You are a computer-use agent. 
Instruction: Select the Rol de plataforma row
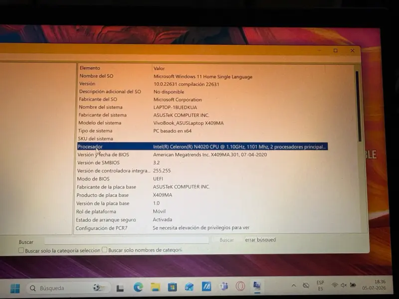tap(202, 211)
